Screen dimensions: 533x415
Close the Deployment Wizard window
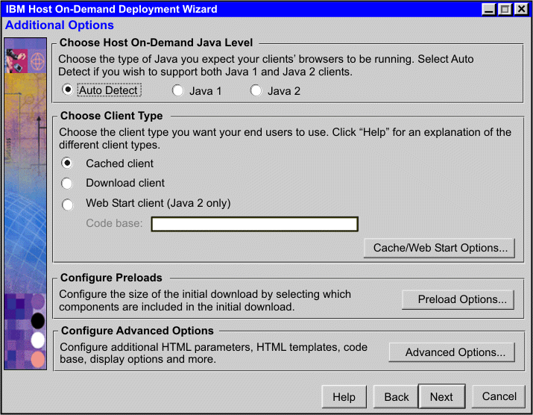pos(521,9)
